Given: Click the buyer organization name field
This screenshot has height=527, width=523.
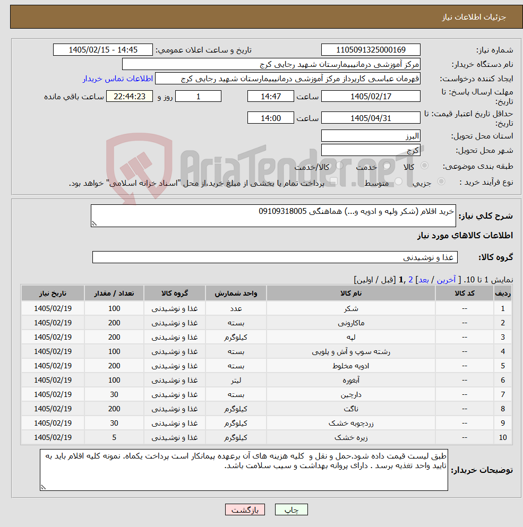Looking at the screenshot, I should point(271,64).
